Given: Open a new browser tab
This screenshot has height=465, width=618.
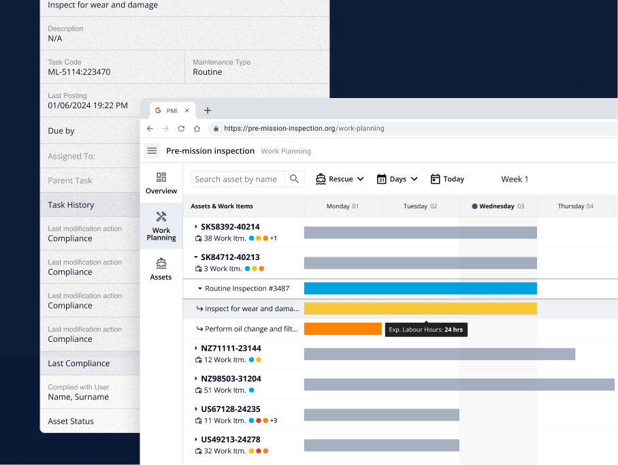Looking at the screenshot, I should [208, 110].
